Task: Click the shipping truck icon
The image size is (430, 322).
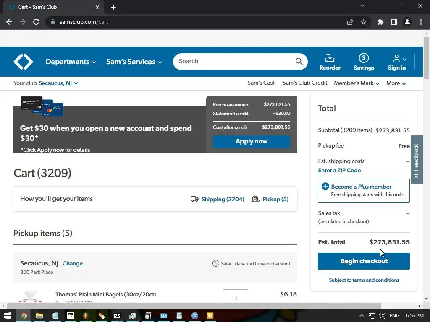Action: (x=194, y=199)
